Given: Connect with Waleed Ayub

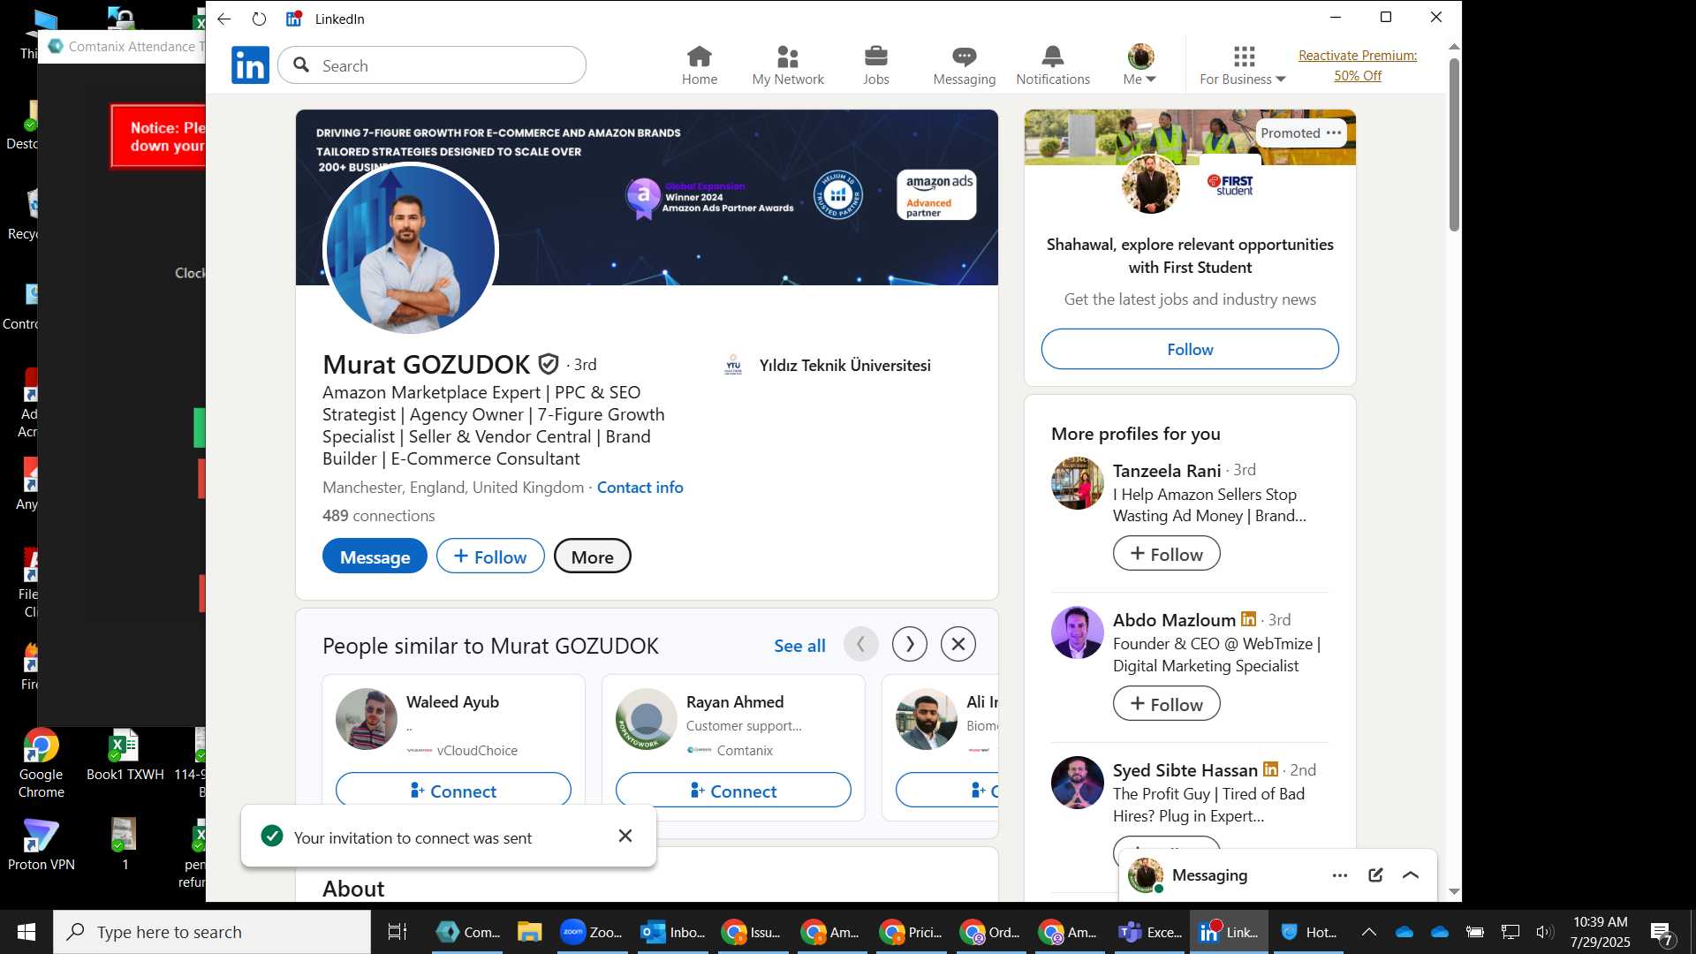Looking at the screenshot, I should click(x=453, y=791).
